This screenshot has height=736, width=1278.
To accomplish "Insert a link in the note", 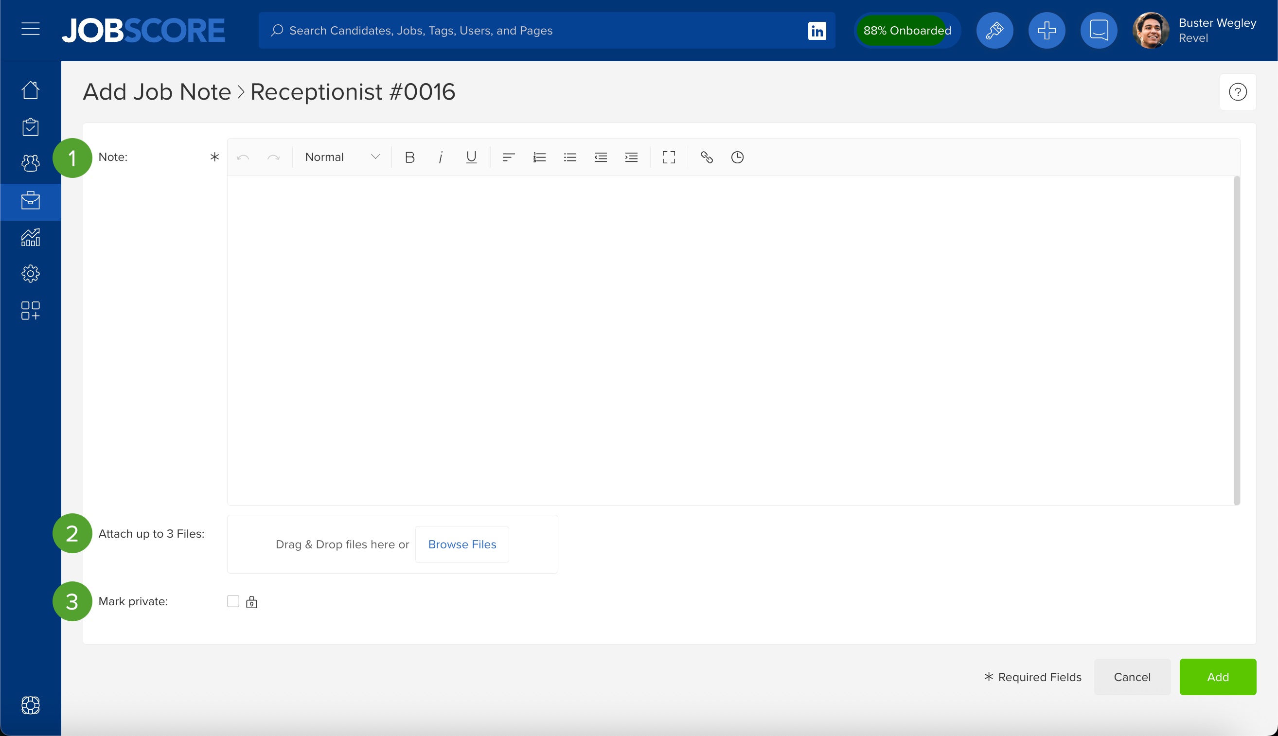I will tap(707, 157).
